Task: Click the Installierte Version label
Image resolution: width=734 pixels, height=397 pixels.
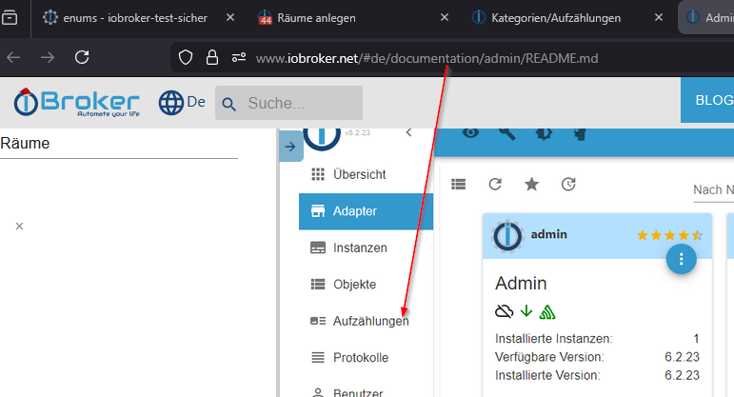Action: coord(547,375)
